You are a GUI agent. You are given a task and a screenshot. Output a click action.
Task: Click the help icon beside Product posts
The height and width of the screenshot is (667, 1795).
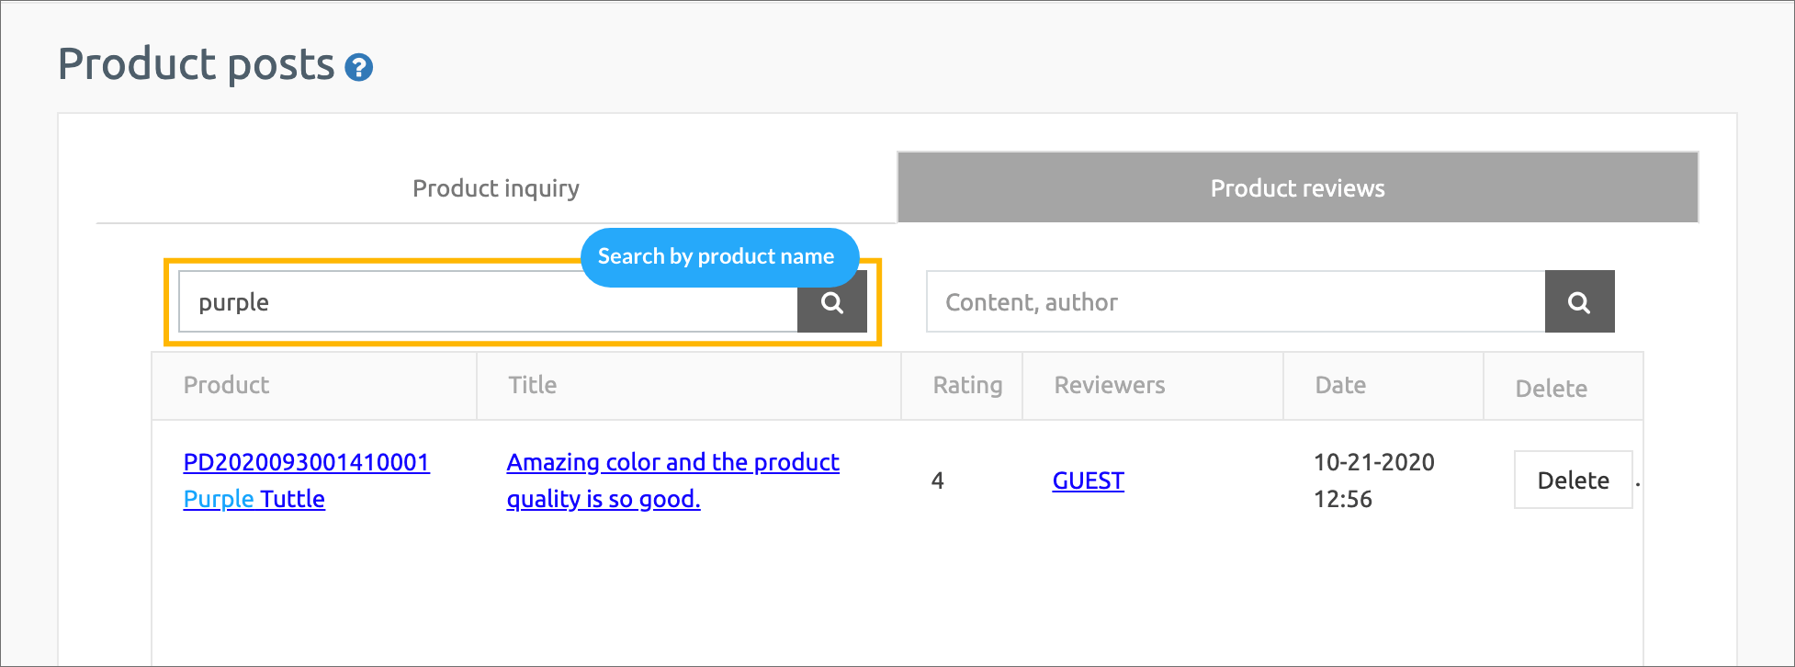[x=358, y=67]
